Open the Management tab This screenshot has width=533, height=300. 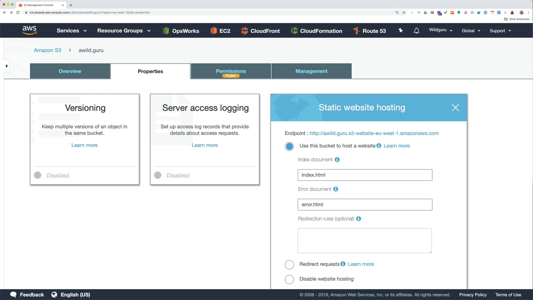(311, 71)
